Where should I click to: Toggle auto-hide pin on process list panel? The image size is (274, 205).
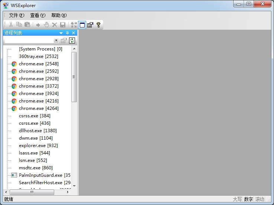pos(67,33)
